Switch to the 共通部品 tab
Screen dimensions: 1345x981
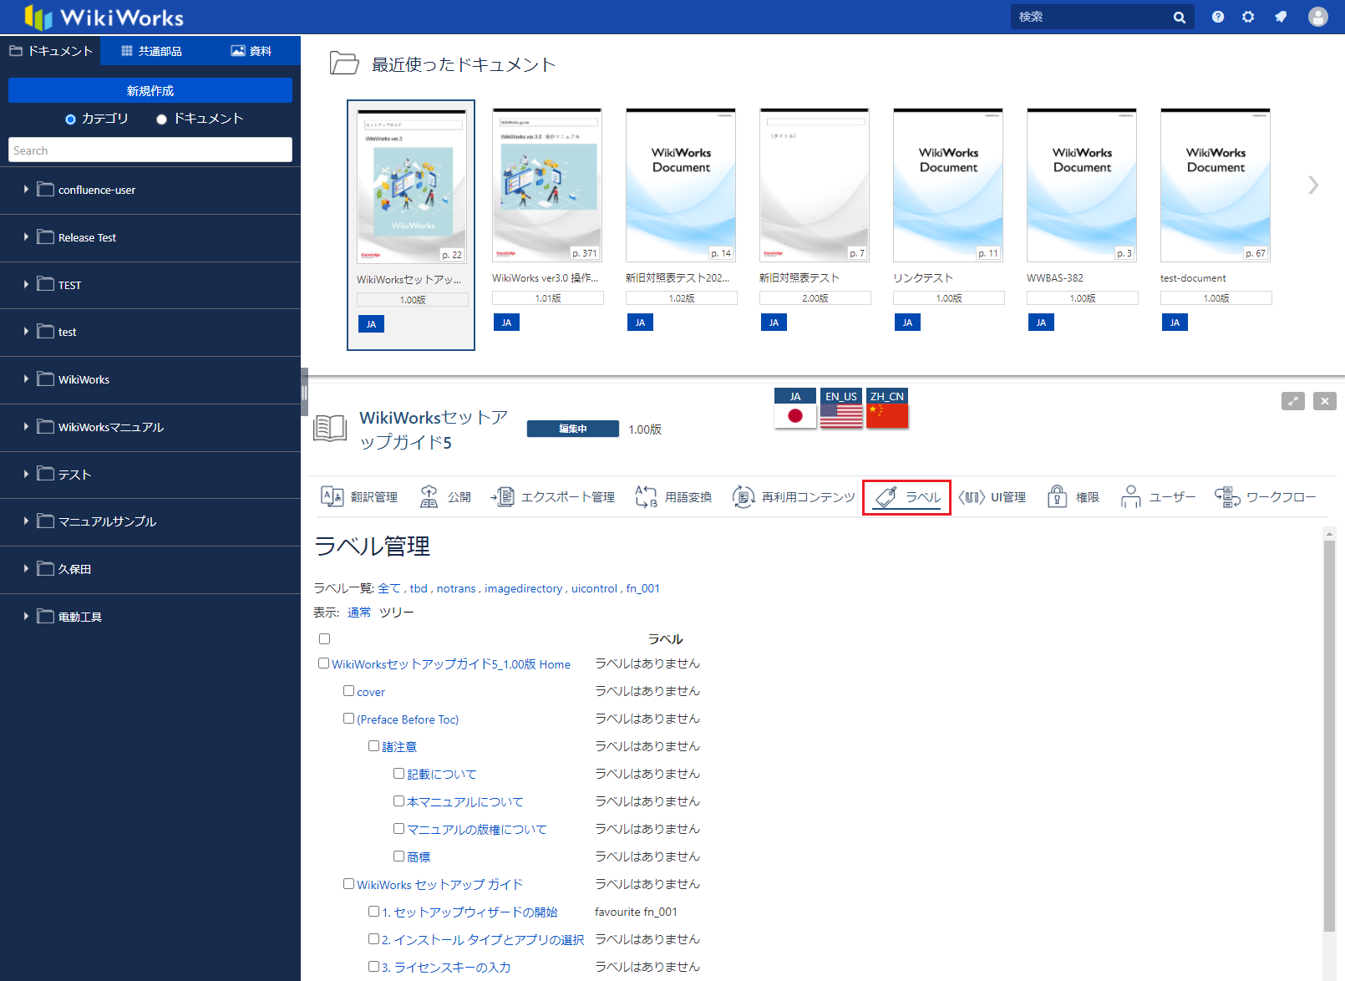pyautogui.click(x=151, y=51)
